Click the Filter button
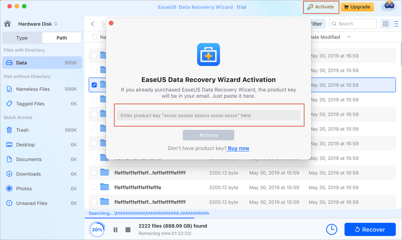Image resolution: width=402 pixels, height=240 pixels. (318, 24)
